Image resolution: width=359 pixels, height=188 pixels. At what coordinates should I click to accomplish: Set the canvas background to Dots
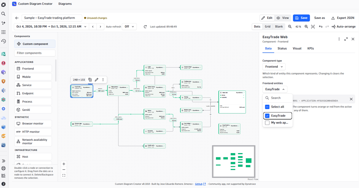(257, 27)
